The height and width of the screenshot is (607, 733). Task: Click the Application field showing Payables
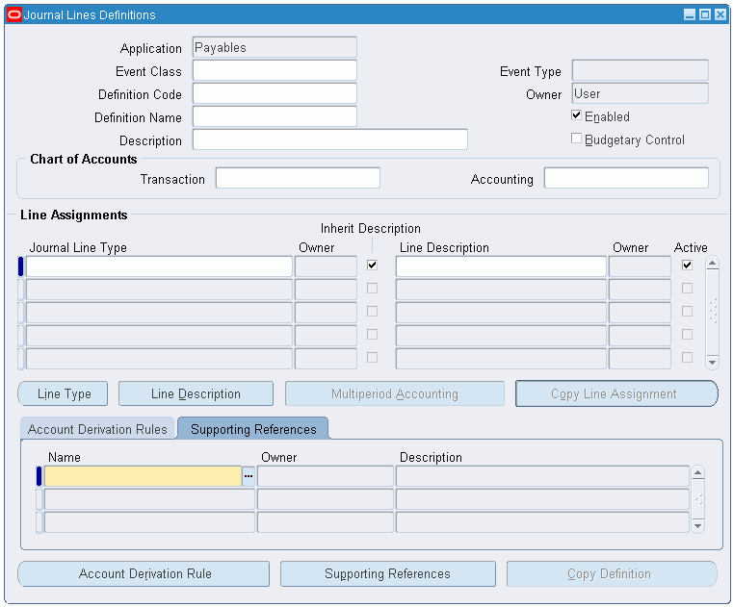pyautogui.click(x=275, y=47)
